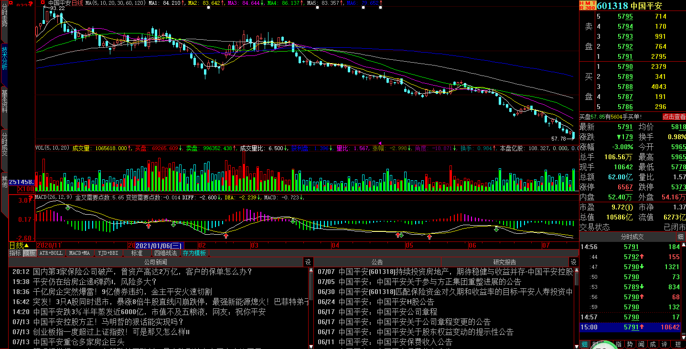This screenshot has height=349, width=686.
Task: Click sell-1 price 5791 in order book
Action: [x=625, y=56]
